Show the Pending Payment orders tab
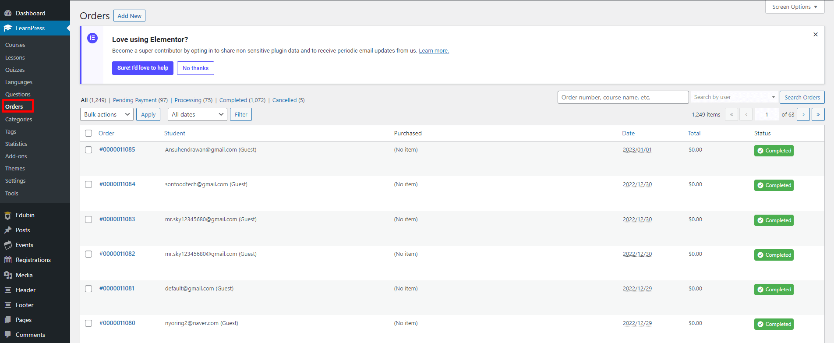The height and width of the screenshot is (343, 834). pyautogui.click(x=134, y=100)
